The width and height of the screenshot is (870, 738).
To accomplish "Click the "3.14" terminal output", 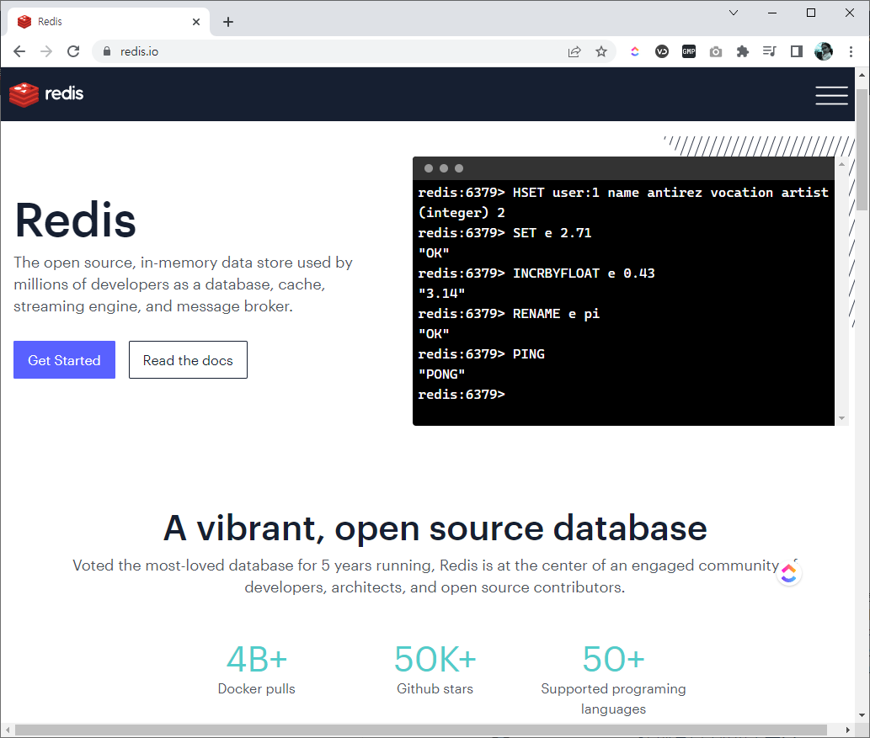I will pos(441,294).
